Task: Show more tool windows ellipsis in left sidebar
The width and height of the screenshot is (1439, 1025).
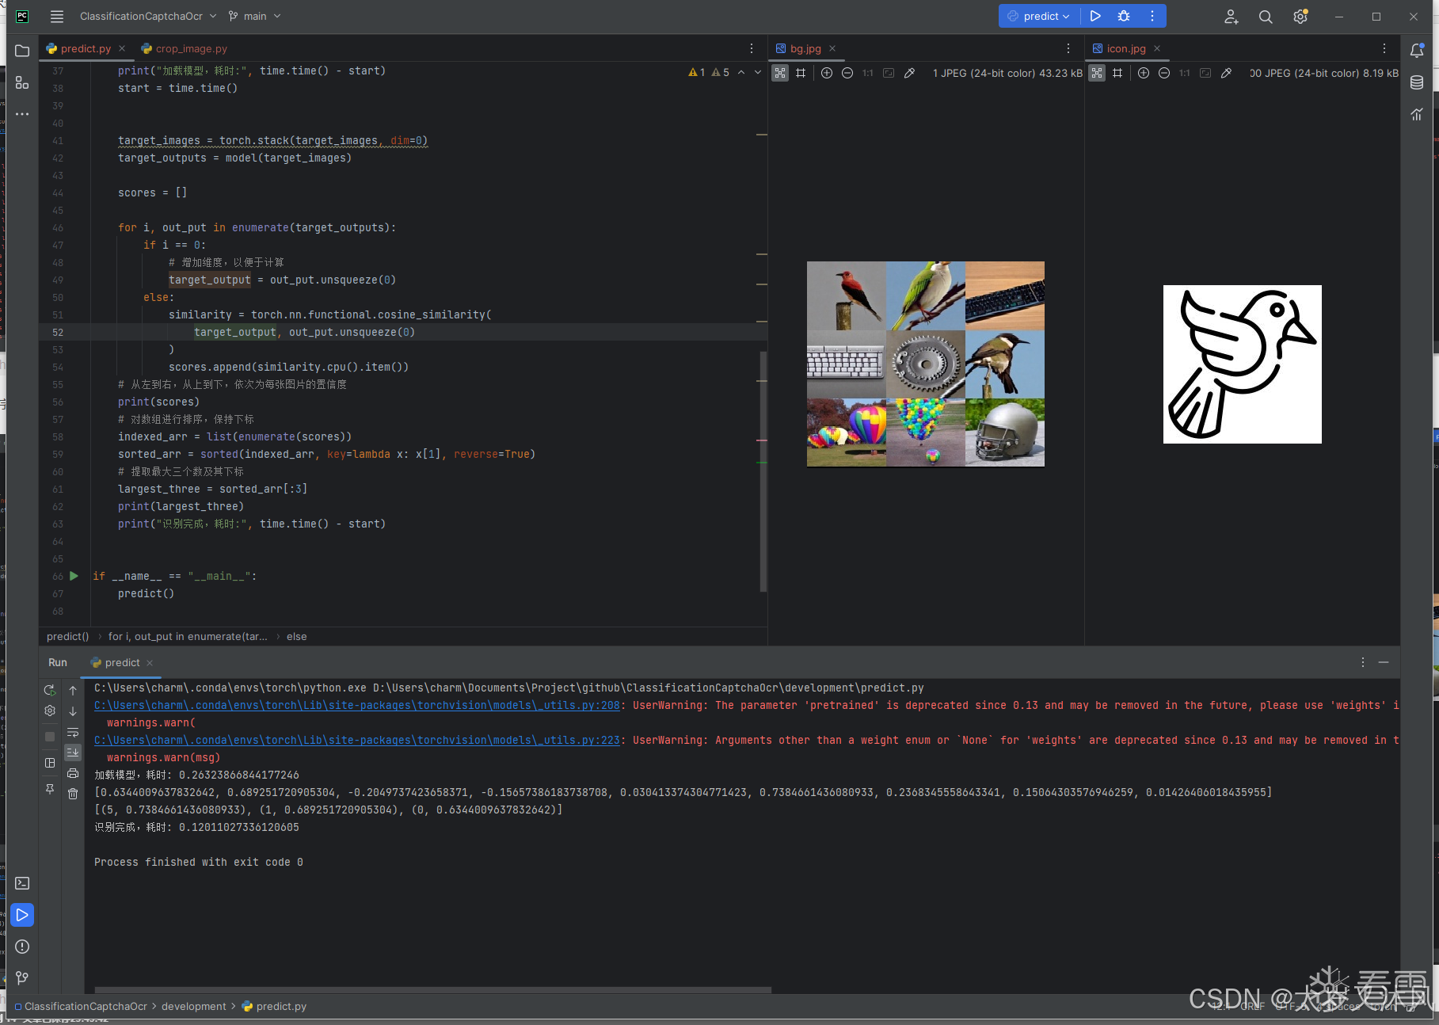Action: point(22,114)
